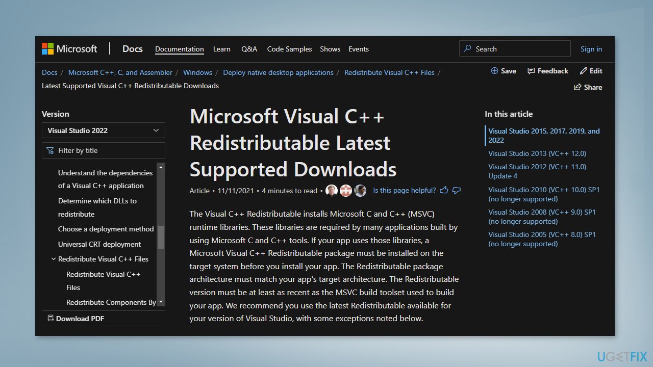Click the Download PDF icon
653x367 pixels.
pos(51,318)
